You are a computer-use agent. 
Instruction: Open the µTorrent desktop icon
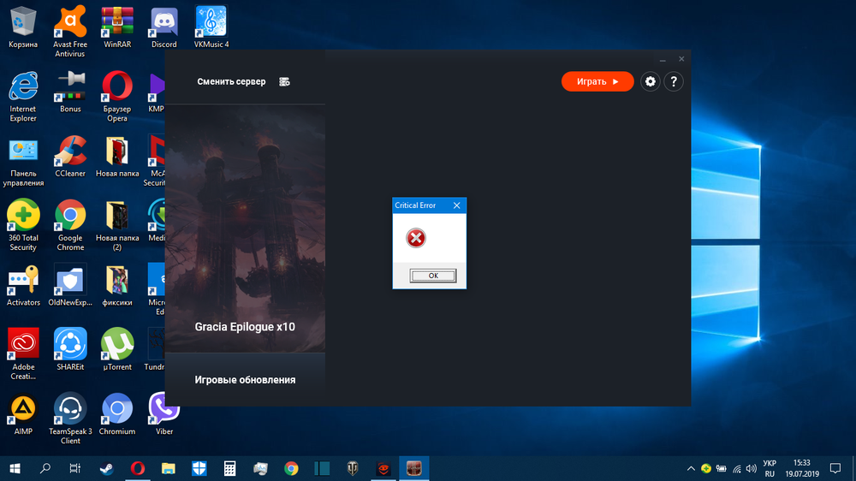[117, 349]
